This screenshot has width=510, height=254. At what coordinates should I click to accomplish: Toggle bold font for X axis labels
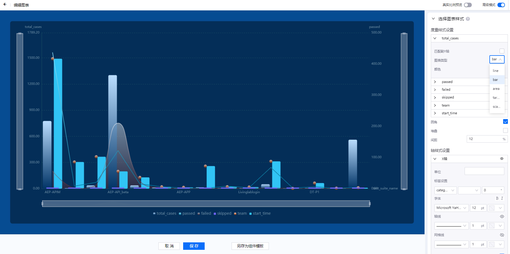point(497,198)
